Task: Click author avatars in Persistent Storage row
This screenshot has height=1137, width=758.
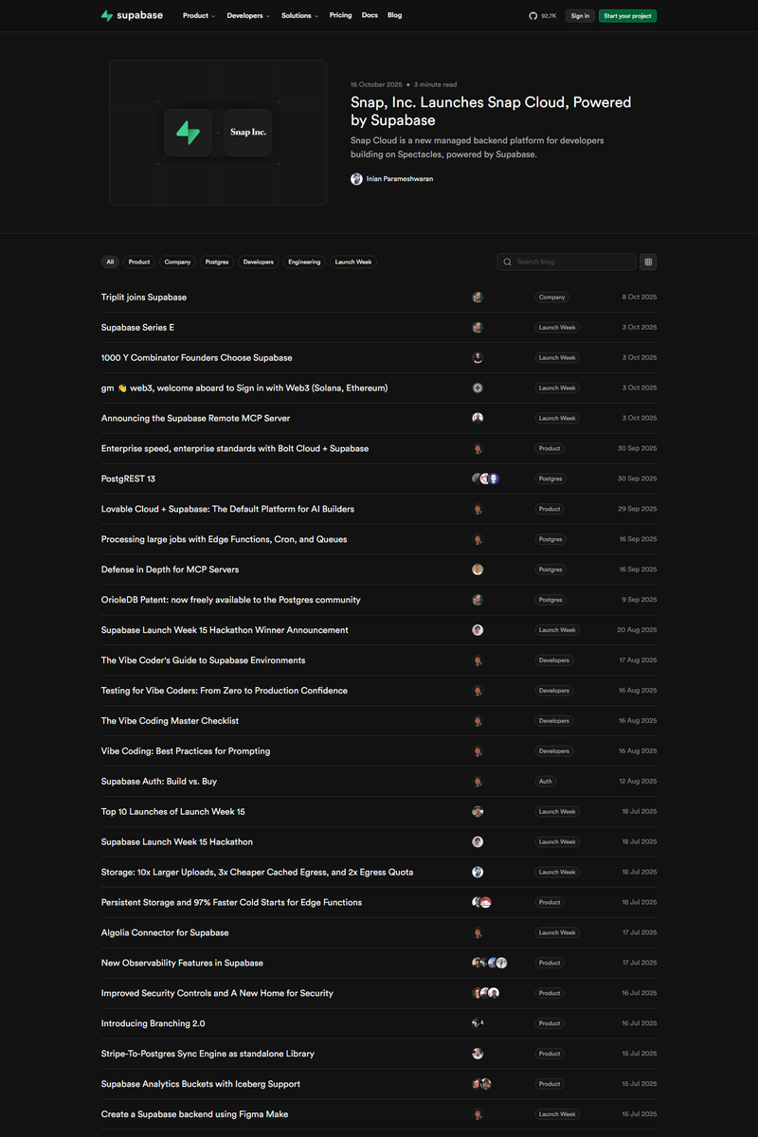Action: [x=481, y=902]
